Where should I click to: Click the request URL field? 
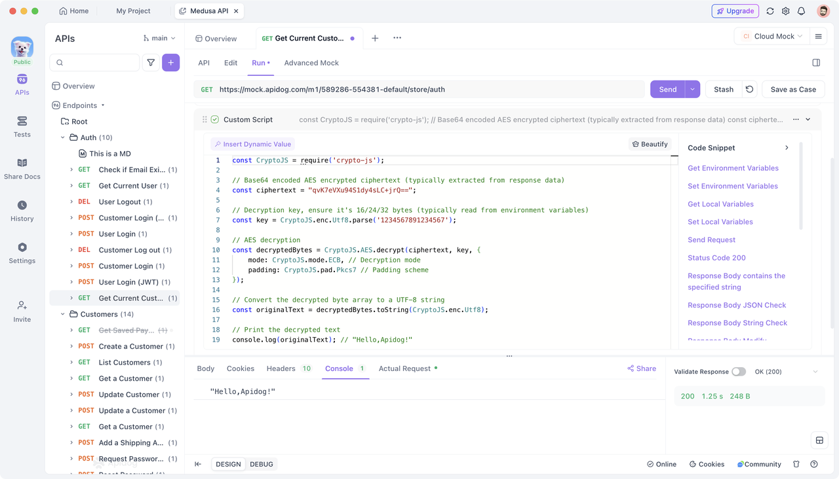pyautogui.click(x=419, y=90)
